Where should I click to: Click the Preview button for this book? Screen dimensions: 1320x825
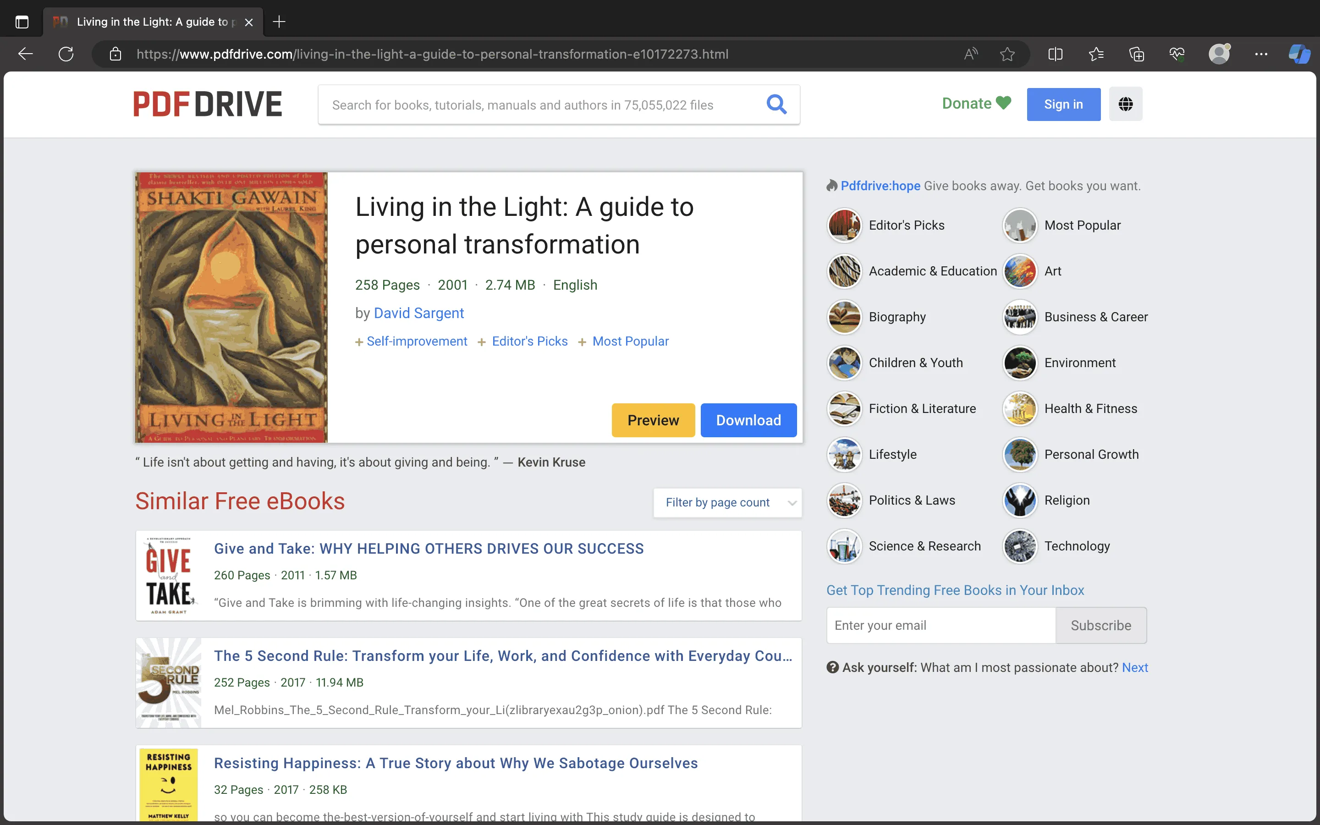653,419
